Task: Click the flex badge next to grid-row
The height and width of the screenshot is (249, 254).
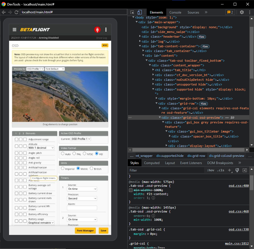Action: (204, 104)
